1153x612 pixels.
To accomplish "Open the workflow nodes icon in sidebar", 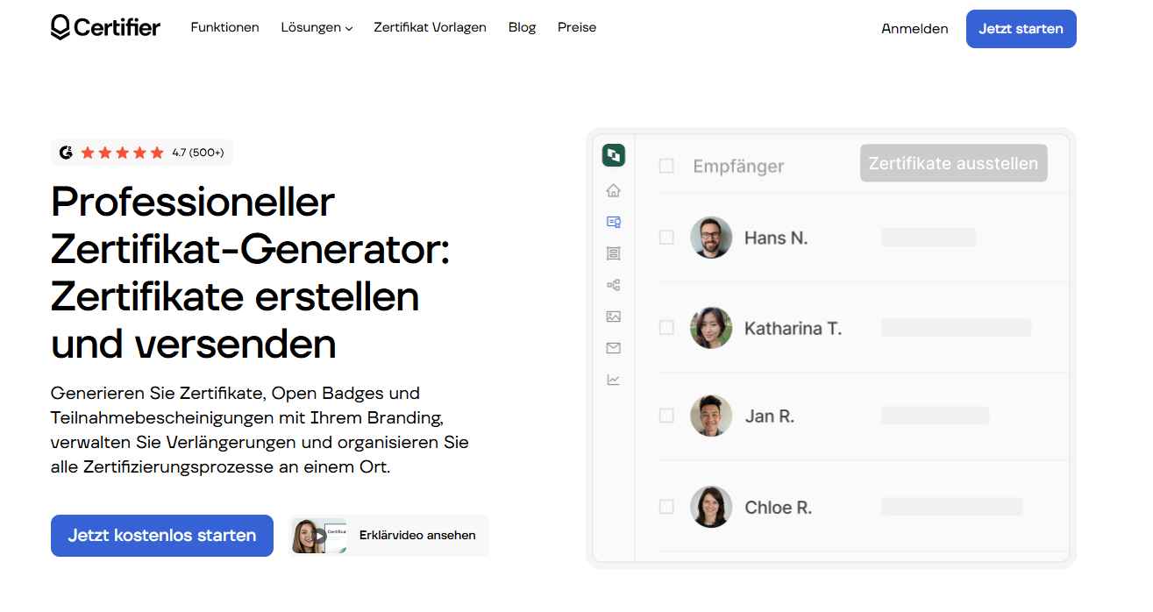I will click(613, 285).
